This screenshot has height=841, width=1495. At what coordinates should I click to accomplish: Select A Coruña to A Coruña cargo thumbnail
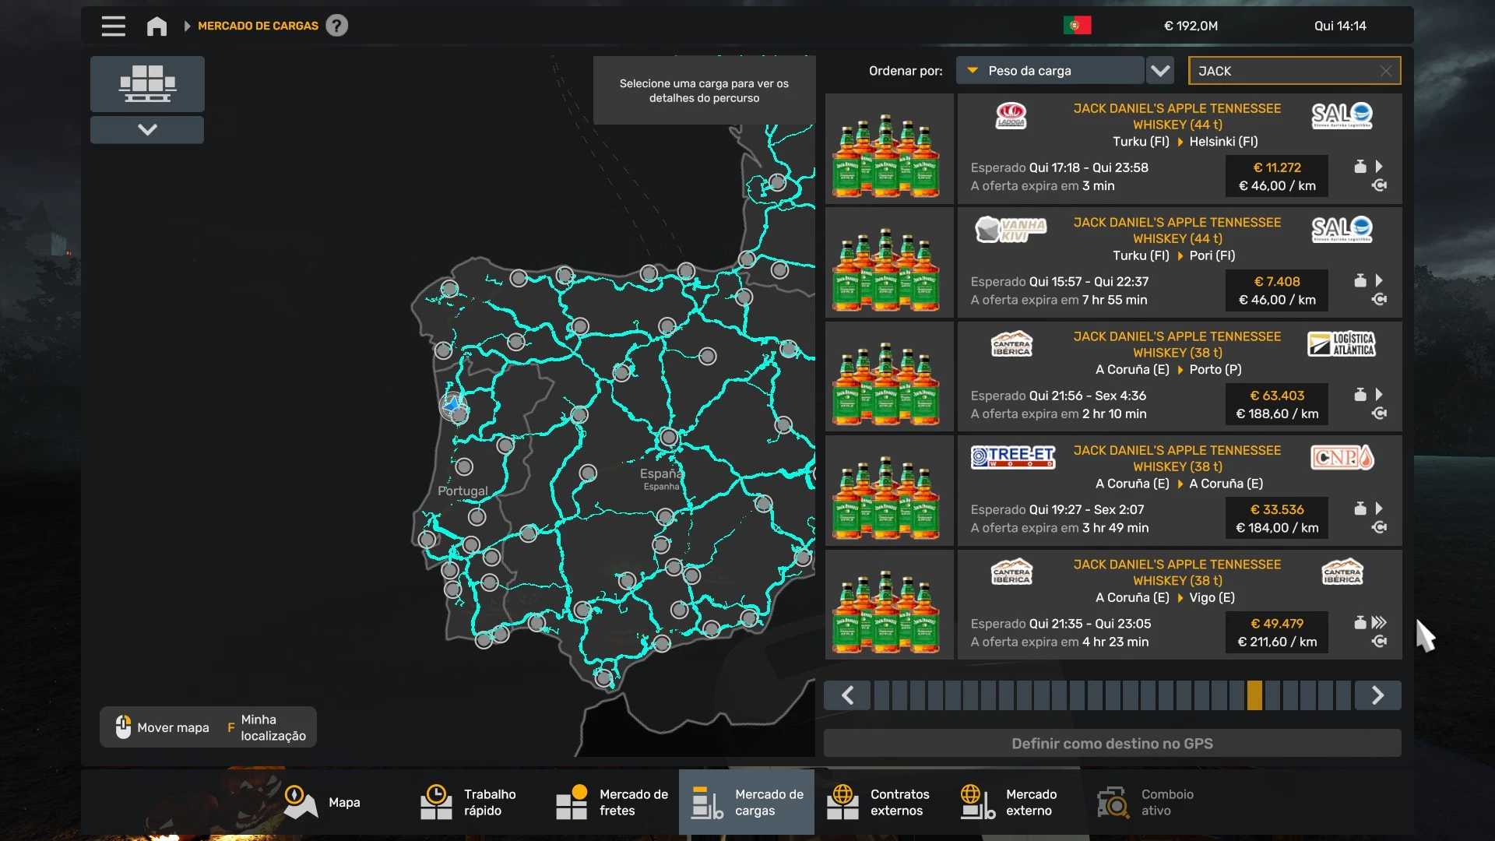click(888, 491)
